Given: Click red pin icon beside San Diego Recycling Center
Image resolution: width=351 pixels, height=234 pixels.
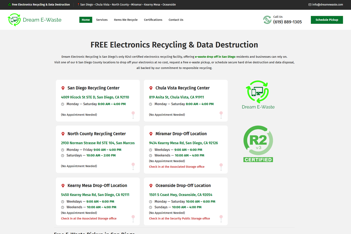Looking at the screenshot, I should point(63,88).
